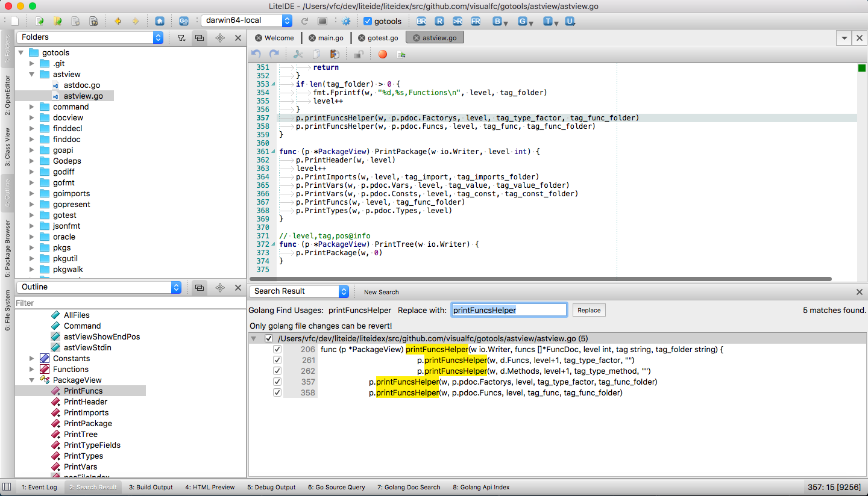This screenshot has height=496, width=868.
Task: Click the gear settings toolbar icon
Action: [x=346, y=21]
